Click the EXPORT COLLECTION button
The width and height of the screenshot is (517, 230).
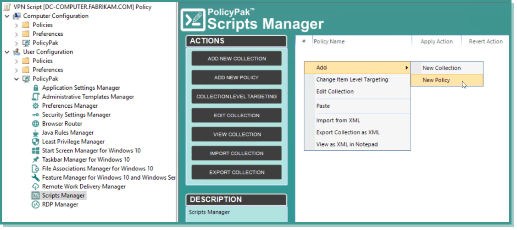tap(236, 172)
